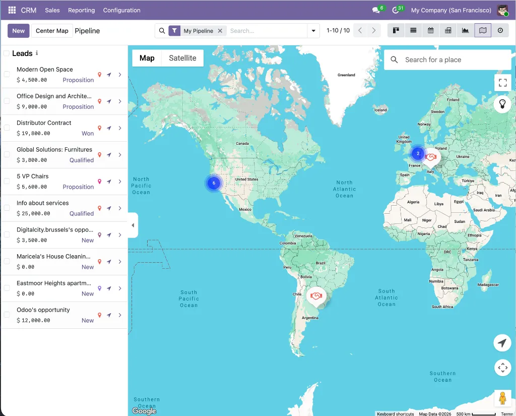The width and height of the screenshot is (516, 416).
Task: Switch to List view
Action: point(413,30)
